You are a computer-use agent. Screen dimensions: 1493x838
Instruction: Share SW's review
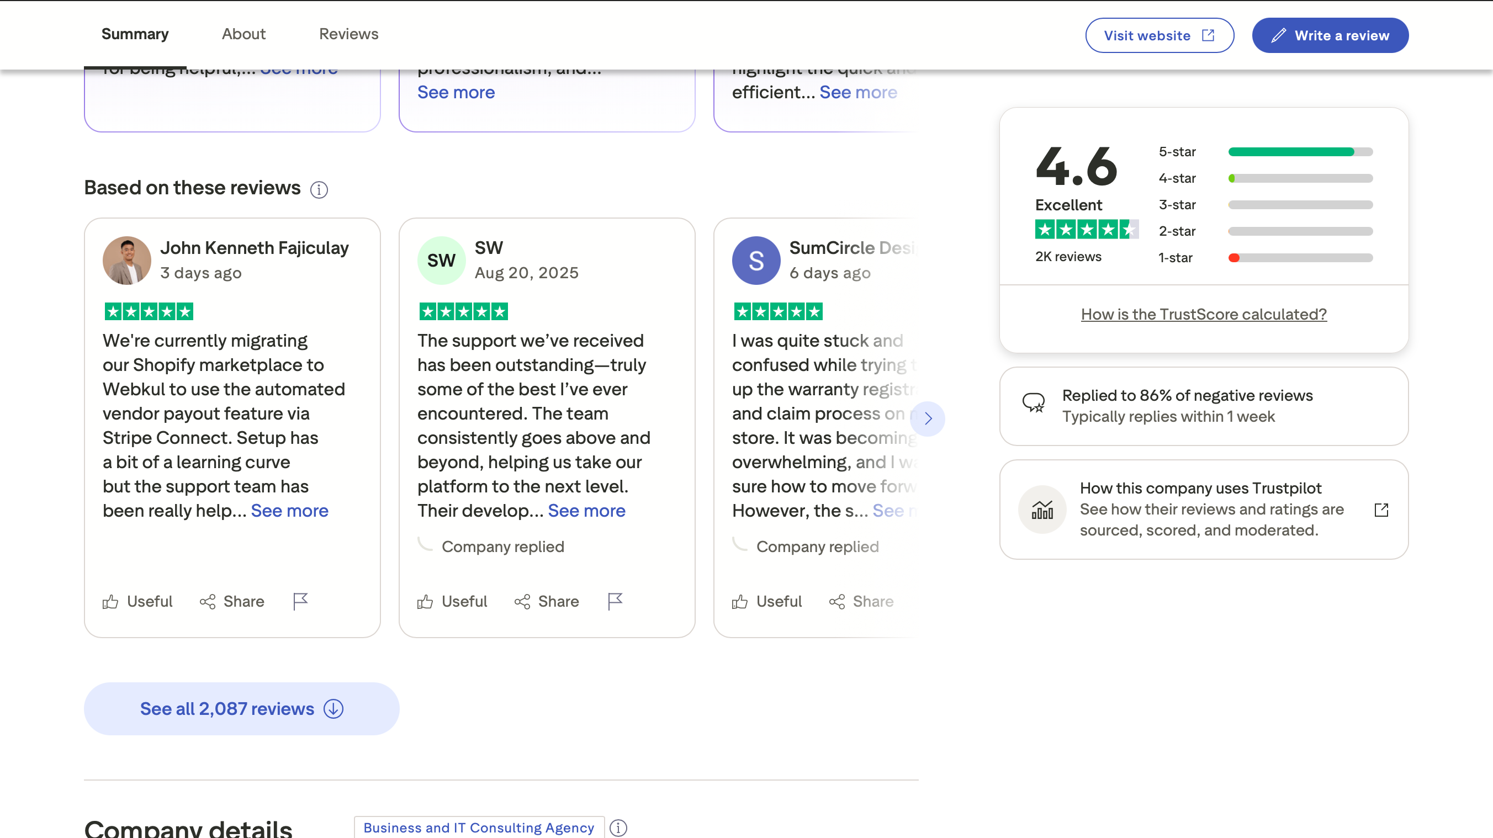tap(547, 602)
